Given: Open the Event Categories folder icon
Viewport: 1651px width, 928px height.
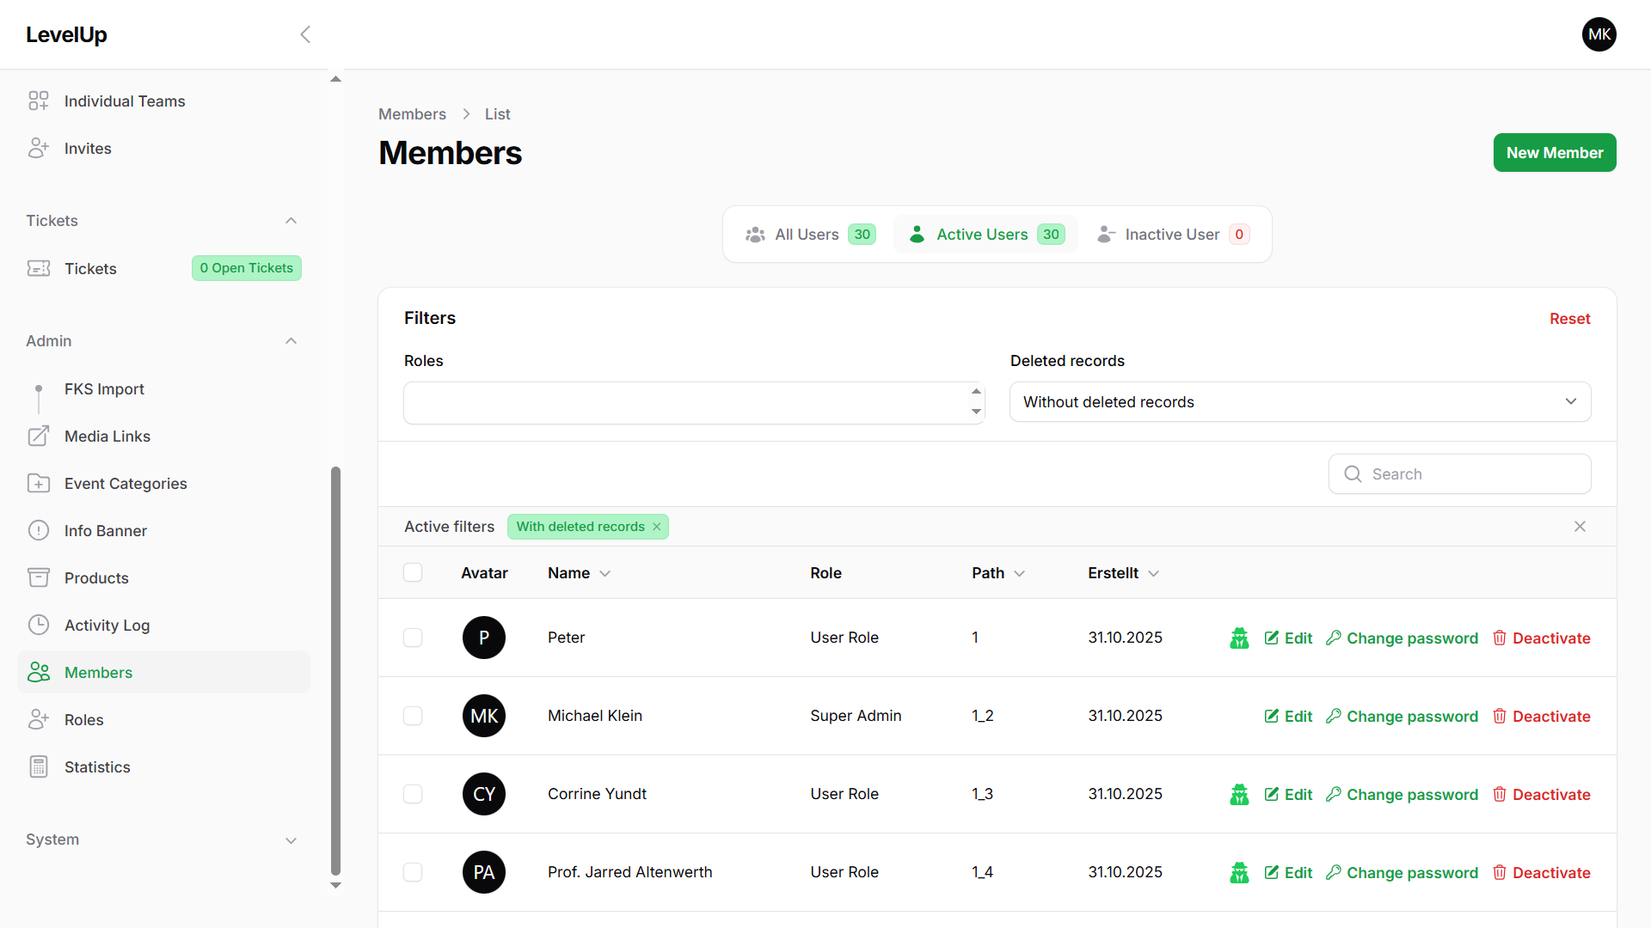Looking at the screenshot, I should [x=39, y=484].
